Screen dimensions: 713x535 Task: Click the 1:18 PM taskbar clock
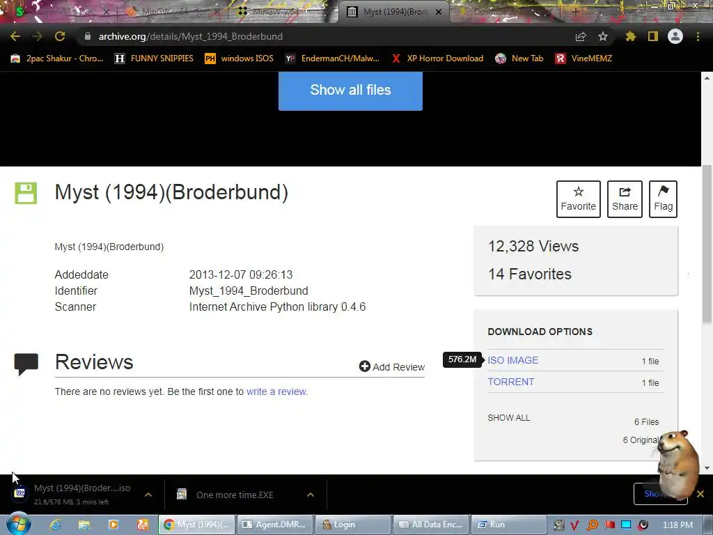pyautogui.click(x=677, y=525)
